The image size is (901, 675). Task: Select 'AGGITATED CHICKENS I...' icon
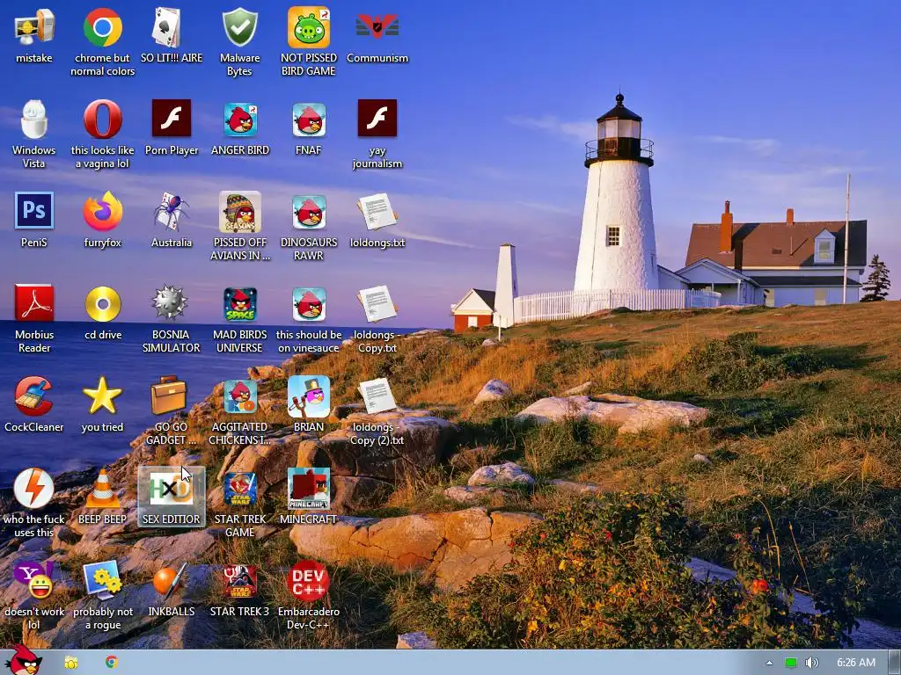click(239, 396)
